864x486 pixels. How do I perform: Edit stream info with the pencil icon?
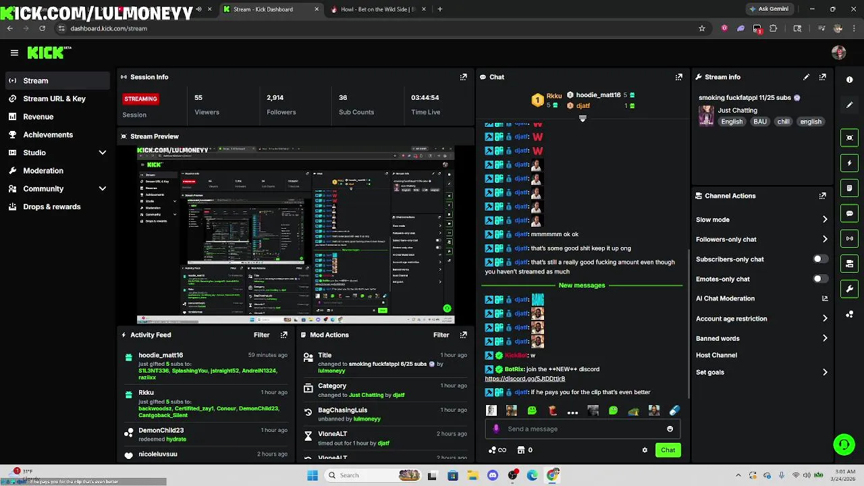[806, 77]
